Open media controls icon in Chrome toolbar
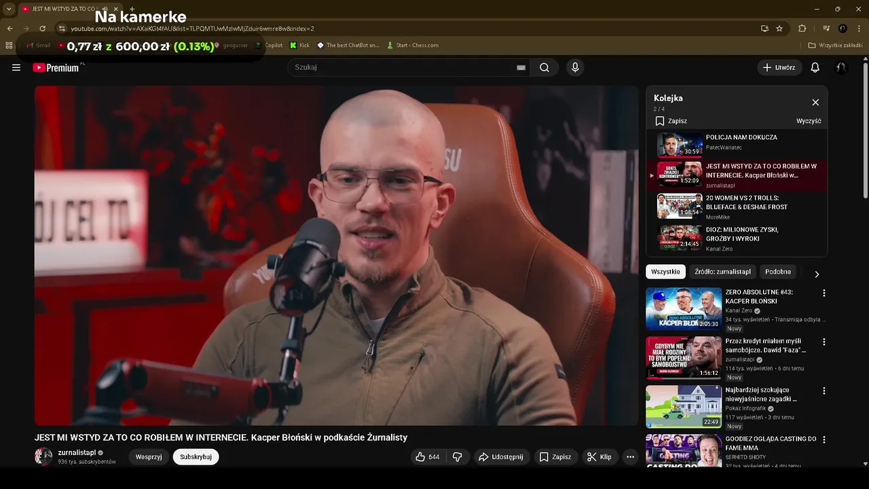The height and width of the screenshot is (489, 869). click(826, 29)
